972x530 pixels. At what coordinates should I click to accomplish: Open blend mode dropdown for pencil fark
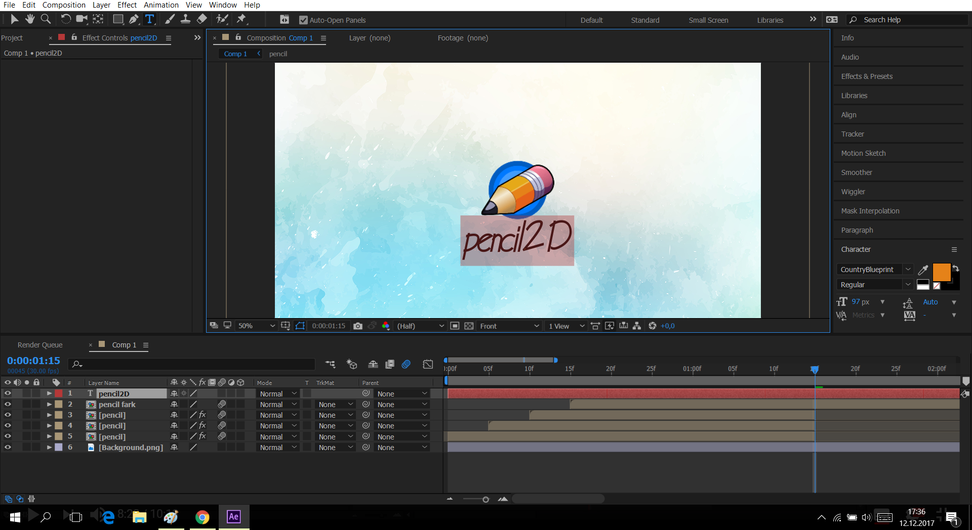pos(278,405)
